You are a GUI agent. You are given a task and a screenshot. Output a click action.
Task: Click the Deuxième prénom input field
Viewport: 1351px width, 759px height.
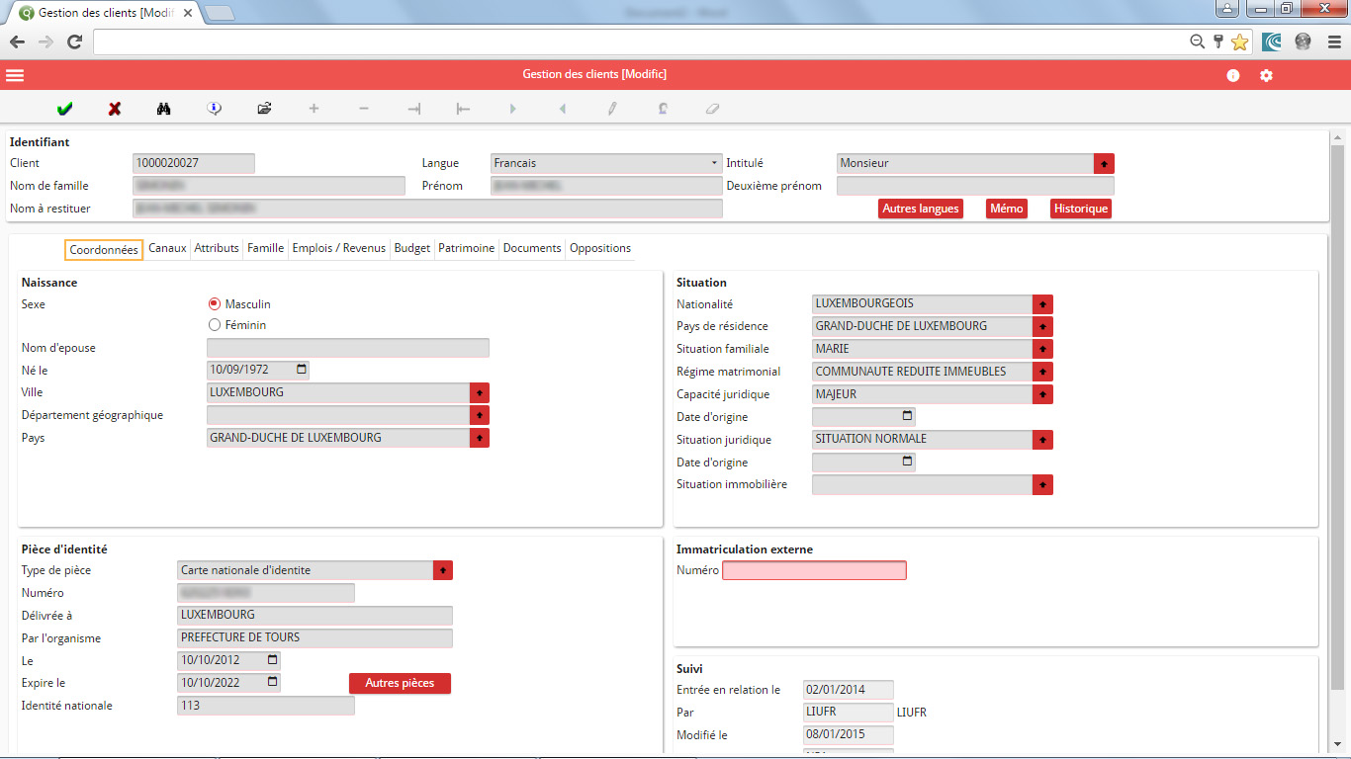(975, 186)
